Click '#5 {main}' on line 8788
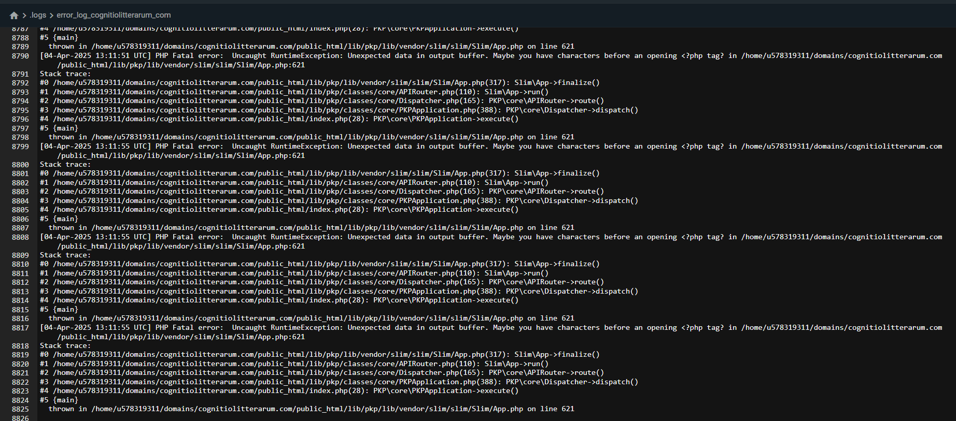 [x=59, y=37]
